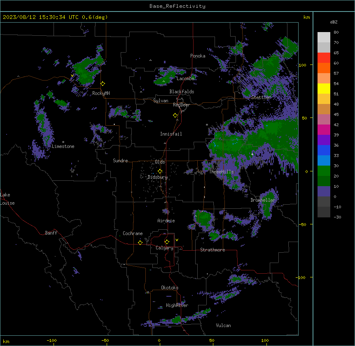The image size is (355, 346).
Task: Select the Lacombe label
Action: pyautogui.click(x=185, y=78)
